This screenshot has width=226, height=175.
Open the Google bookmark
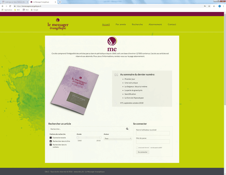tap(35, 10)
